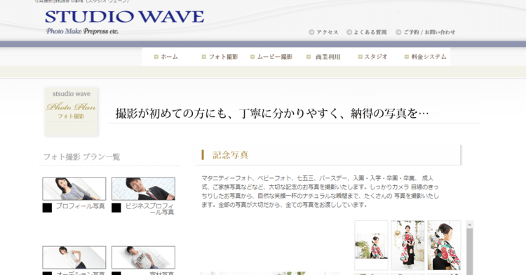Open the ビジネスプロフィール写真 plan thumbnail
The width and height of the screenshot is (526, 275).
tap(143, 189)
